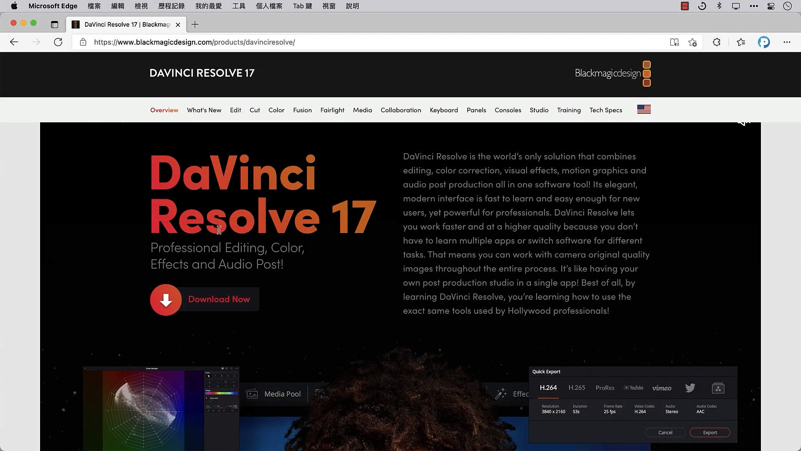Viewport: 801px width, 451px height.
Task: Switch the export preset to H.265
Action: (x=577, y=388)
